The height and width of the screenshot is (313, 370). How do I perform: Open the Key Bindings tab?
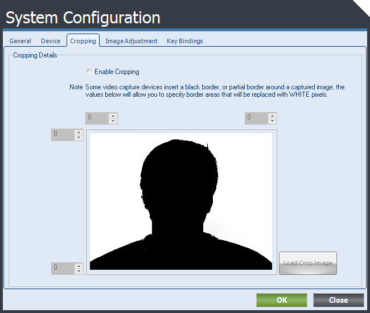point(185,41)
